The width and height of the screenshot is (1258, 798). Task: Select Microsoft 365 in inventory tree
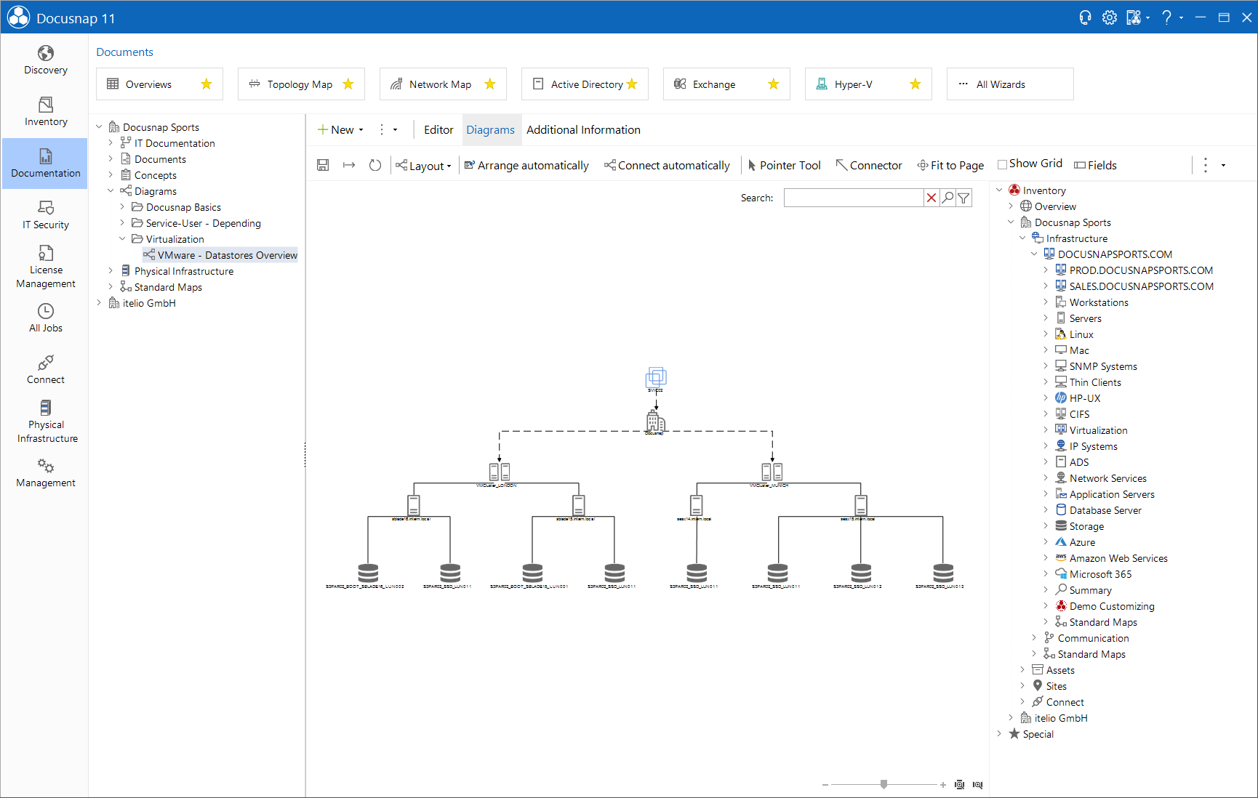tap(1093, 574)
